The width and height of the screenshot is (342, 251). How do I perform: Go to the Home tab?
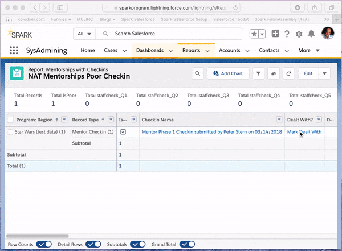(x=88, y=50)
